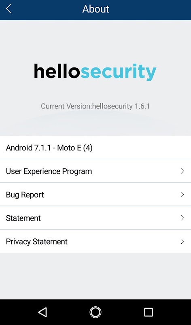This screenshot has width=191, height=325.
Task: Click the blue 'security' part of the logo
Action: click(x=119, y=72)
